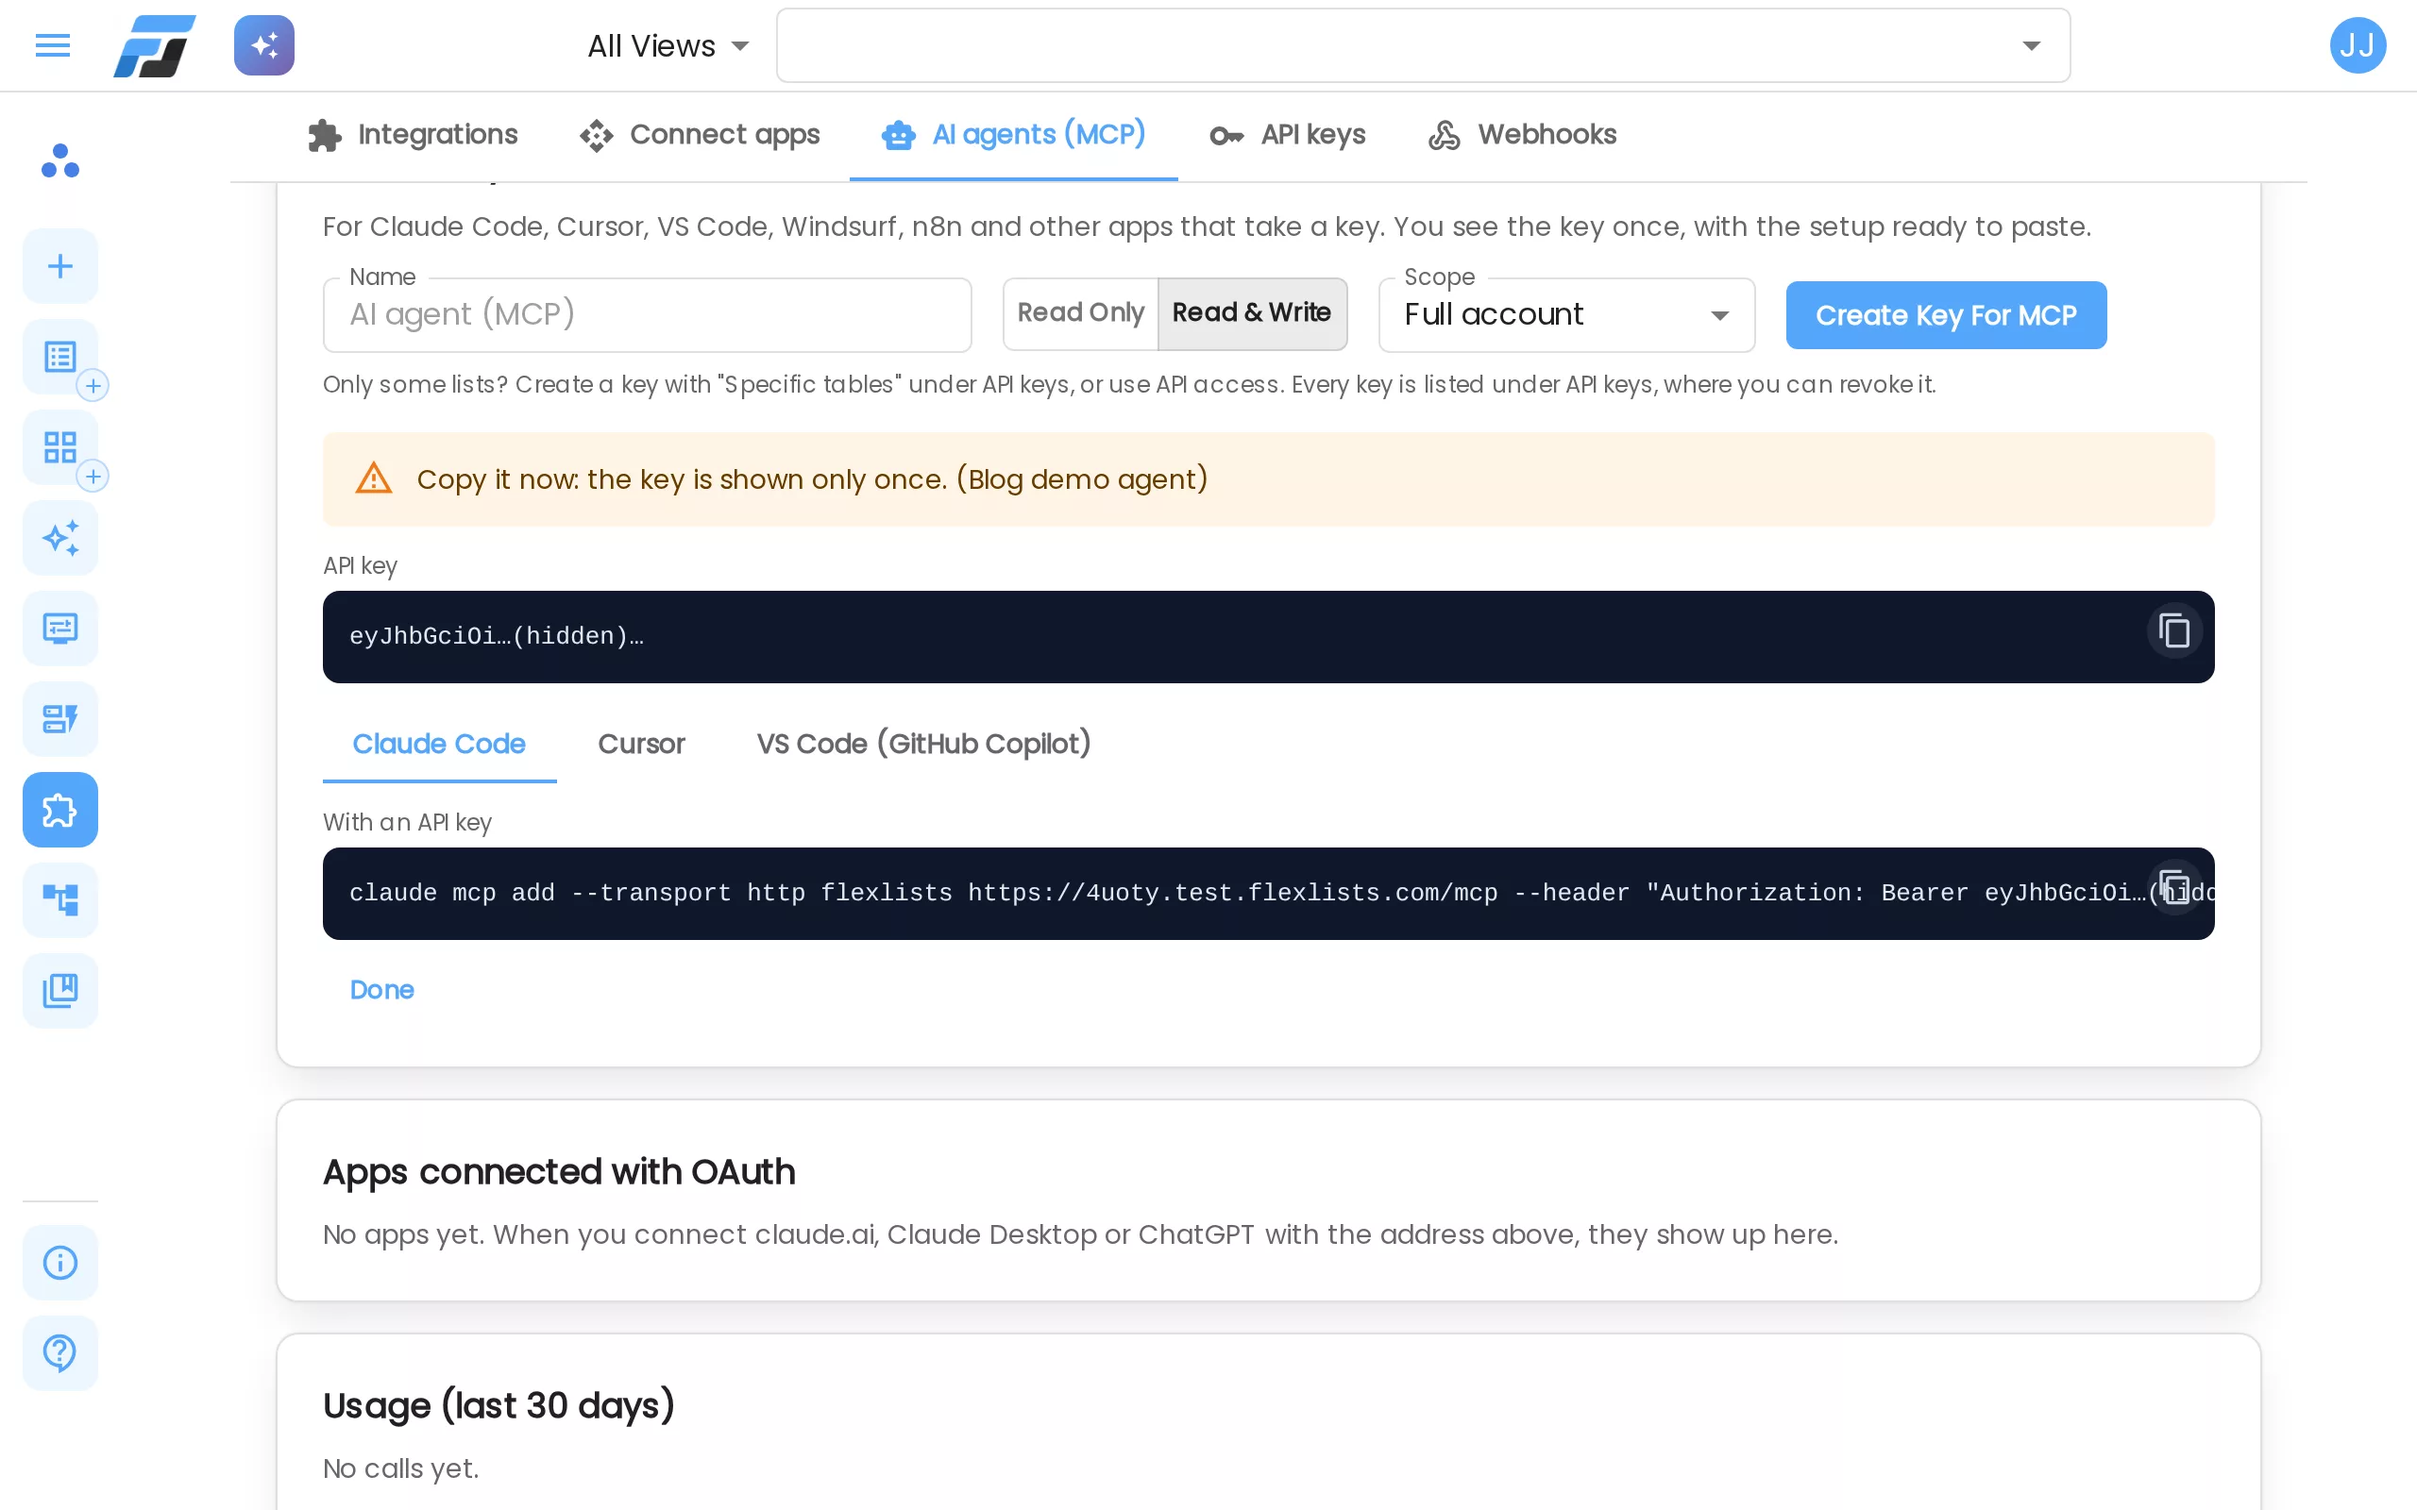Open the info circle sidebar icon
This screenshot has width=2417, height=1510.
pos(59,1263)
